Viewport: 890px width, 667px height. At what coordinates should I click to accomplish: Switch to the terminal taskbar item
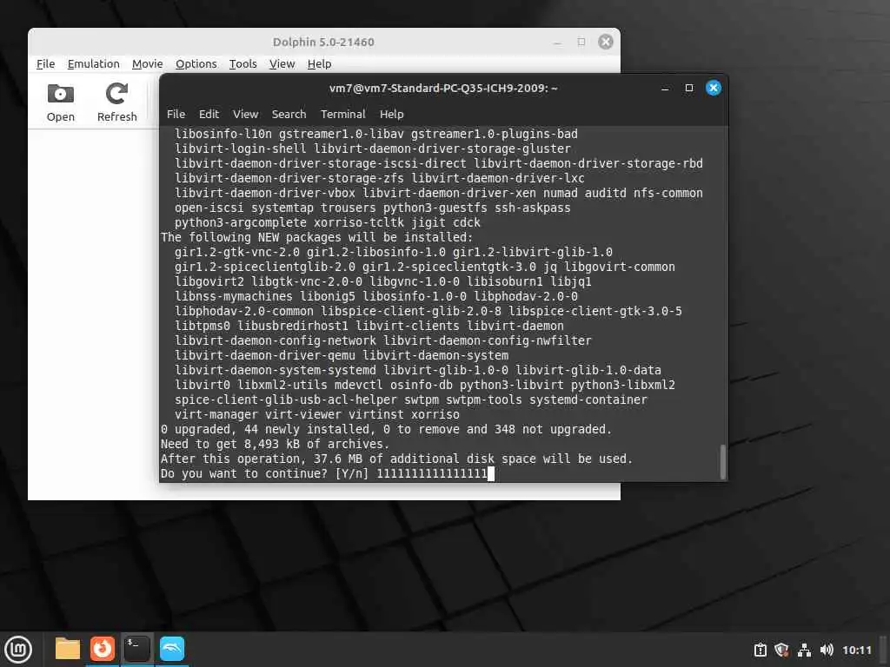coord(136,649)
